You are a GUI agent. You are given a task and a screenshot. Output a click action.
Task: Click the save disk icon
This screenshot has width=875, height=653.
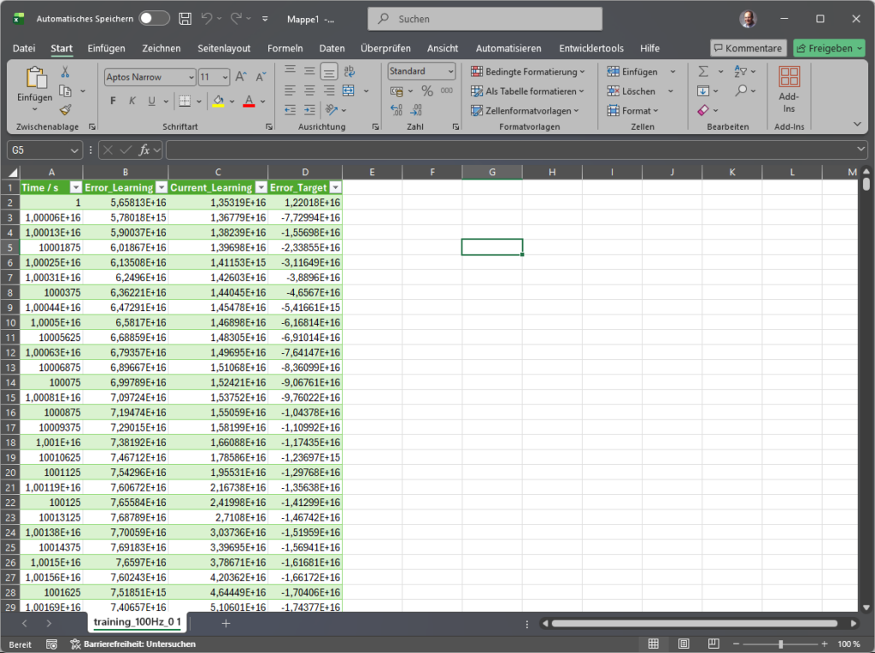[x=186, y=18]
